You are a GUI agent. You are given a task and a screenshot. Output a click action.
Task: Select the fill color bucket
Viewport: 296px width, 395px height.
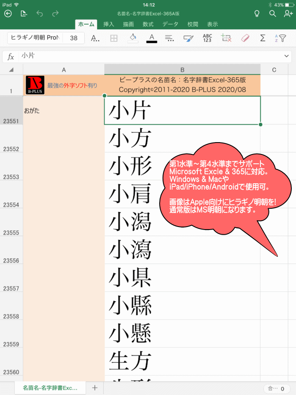(x=133, y=38)
